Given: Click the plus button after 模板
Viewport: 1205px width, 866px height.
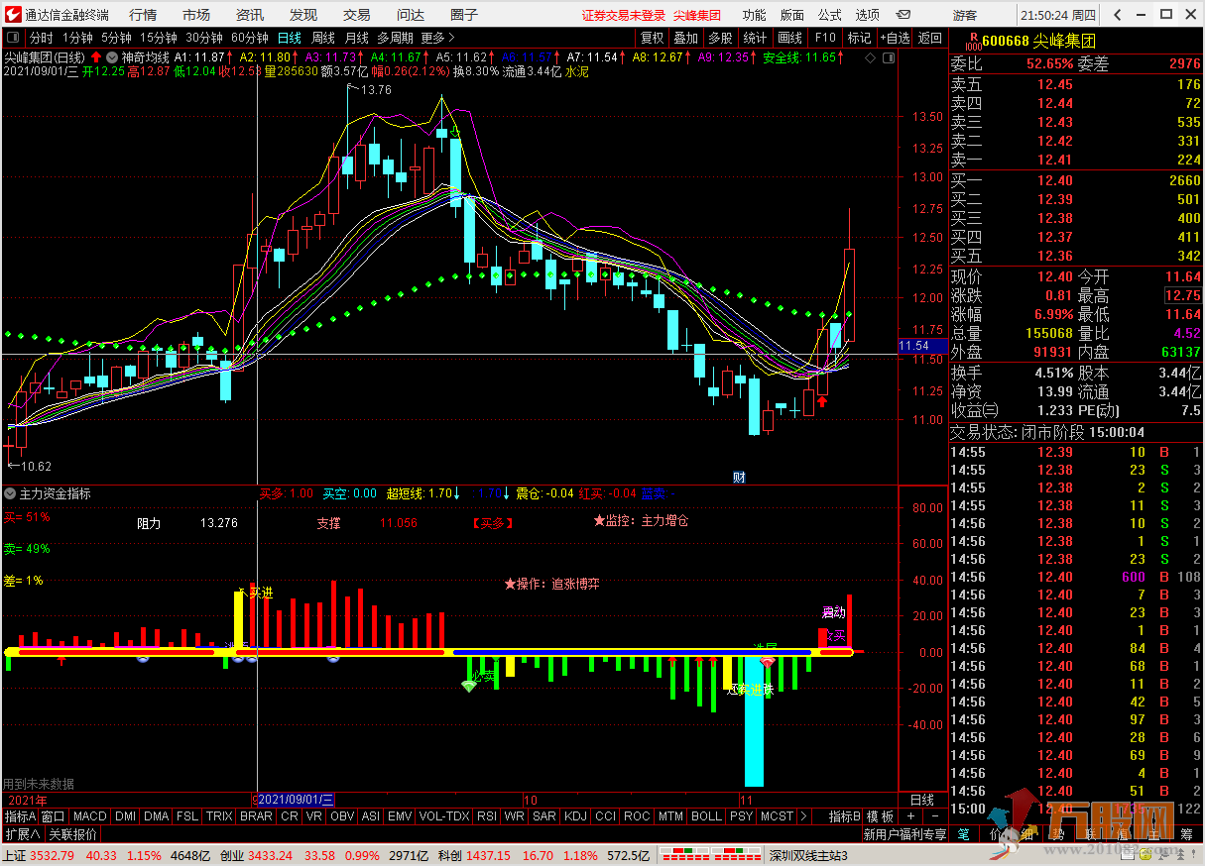Looking at the screenshot, I should tap(910, 816).
